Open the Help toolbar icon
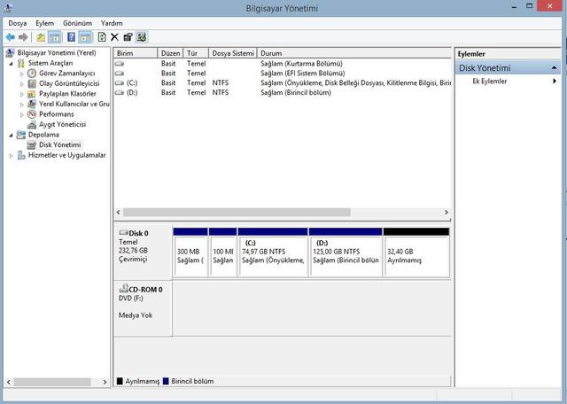Viewport: 567px width, 404px height. tap(71, 37)
